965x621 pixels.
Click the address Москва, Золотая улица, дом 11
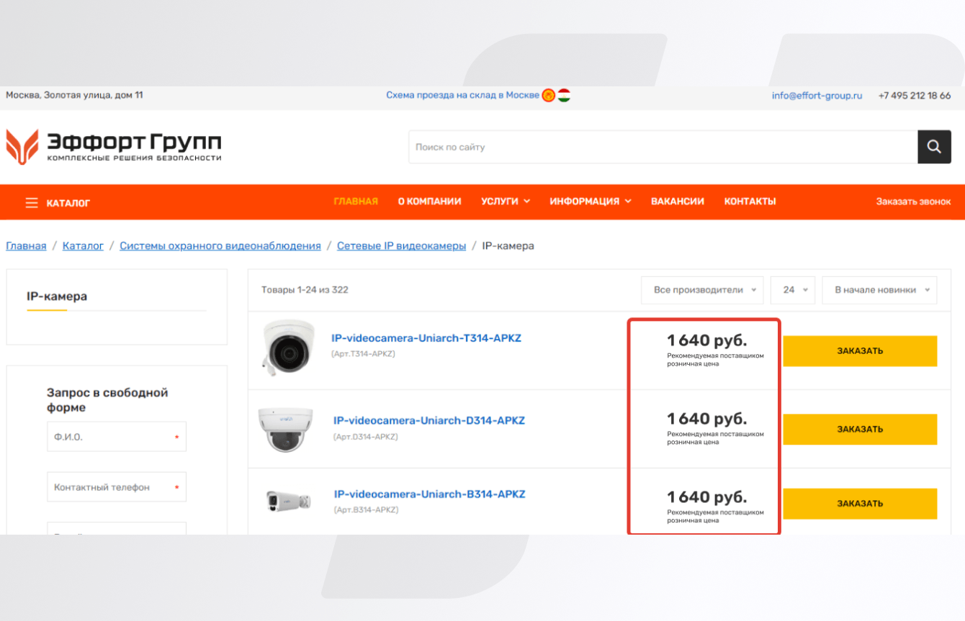(x=74, y=95)
